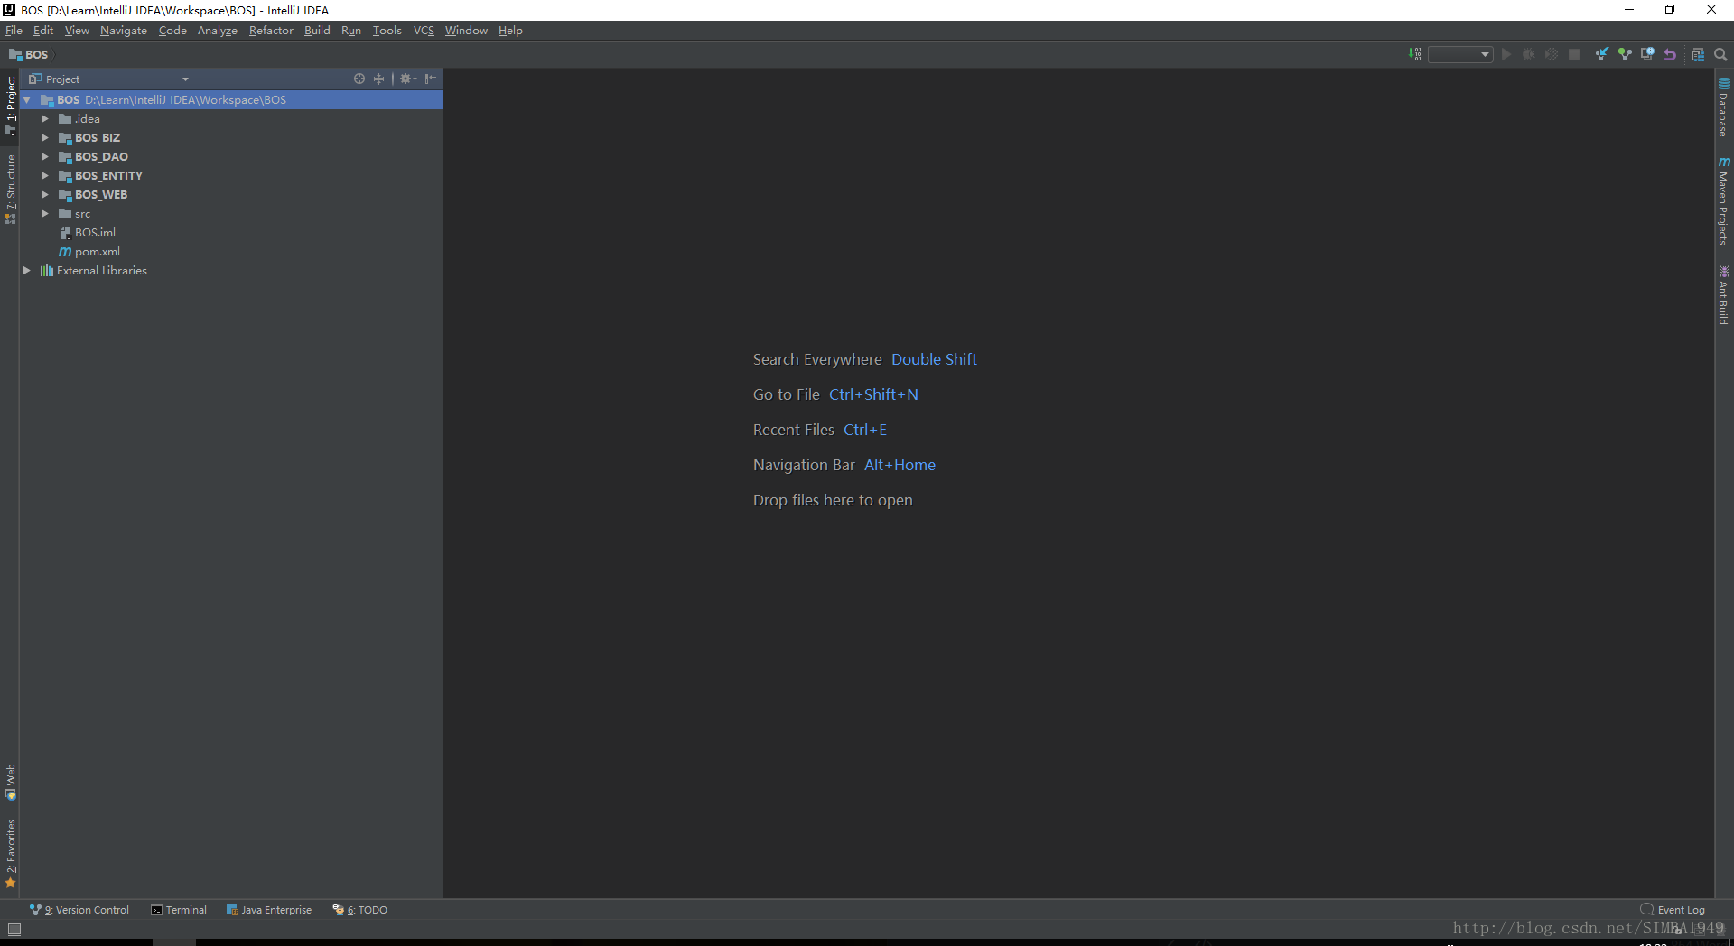Click the BOS_BIZ module folder icon
The height and width of the screenshot is (946, 1734).
(65, 138)
